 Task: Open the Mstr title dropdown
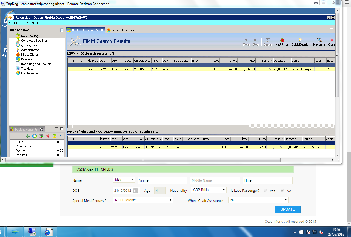pyautogui.click(x=124, y=180)
